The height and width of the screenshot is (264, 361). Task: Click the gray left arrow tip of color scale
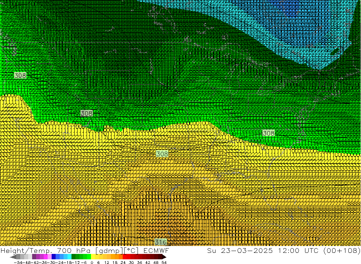coord(12,257)
